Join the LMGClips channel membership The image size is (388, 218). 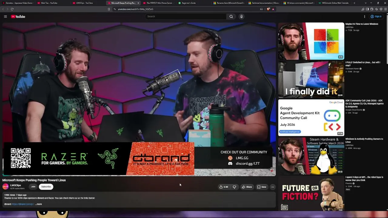point(33,187)
